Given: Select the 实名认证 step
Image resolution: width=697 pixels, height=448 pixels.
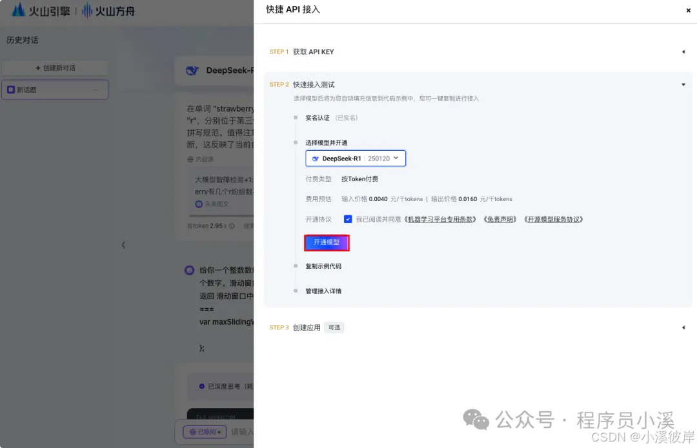Looking at the screenshot, I should tap(318, 118).
